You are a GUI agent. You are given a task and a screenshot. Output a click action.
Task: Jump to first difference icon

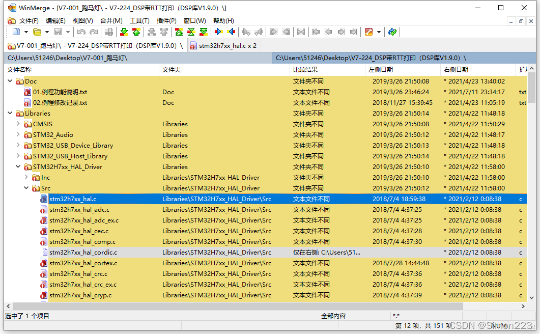[179, 32]
